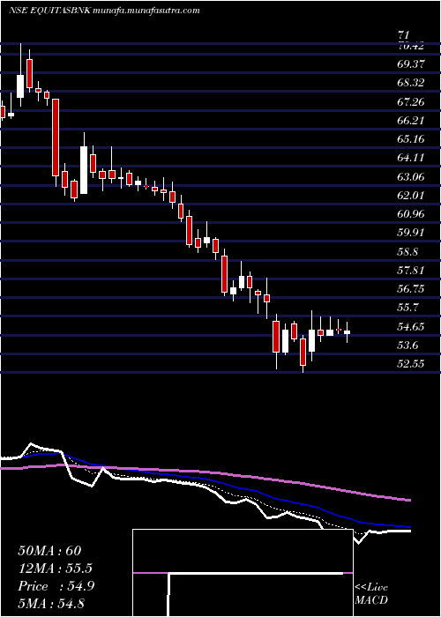
Task: Click the NSE EQUITASBNK chart title
Action: (x=103, y=11)
